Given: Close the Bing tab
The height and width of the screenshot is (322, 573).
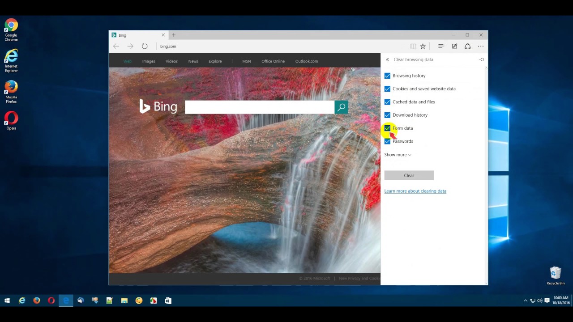Looking at the screenshot, I should 163,35.
